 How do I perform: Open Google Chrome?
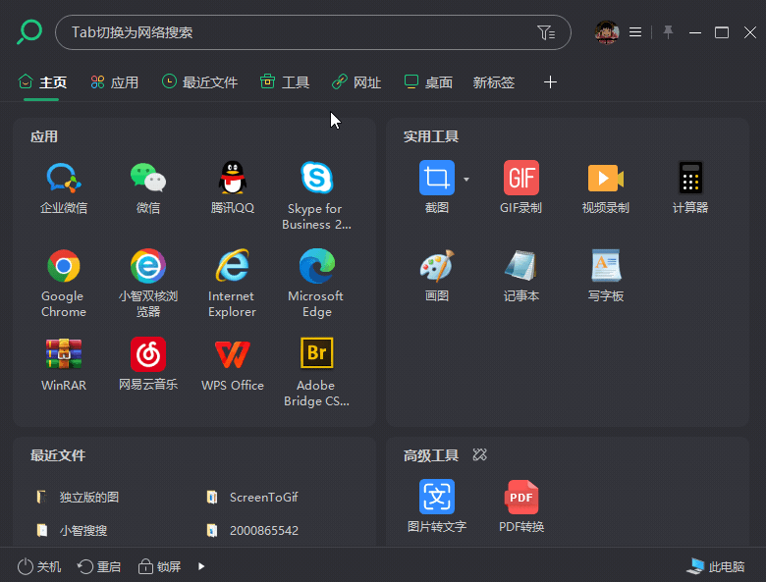(64, 284)
